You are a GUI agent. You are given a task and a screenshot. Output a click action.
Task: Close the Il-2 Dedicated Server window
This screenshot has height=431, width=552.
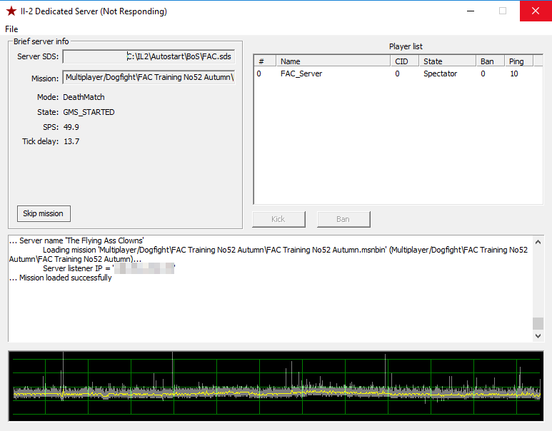point(536,11)
